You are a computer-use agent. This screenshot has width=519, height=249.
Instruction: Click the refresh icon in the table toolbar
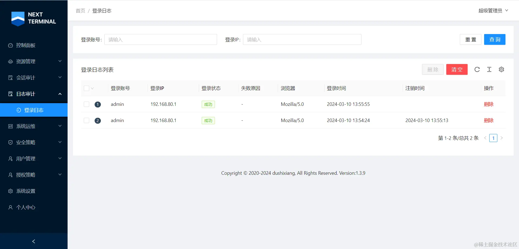click(477, 69)
